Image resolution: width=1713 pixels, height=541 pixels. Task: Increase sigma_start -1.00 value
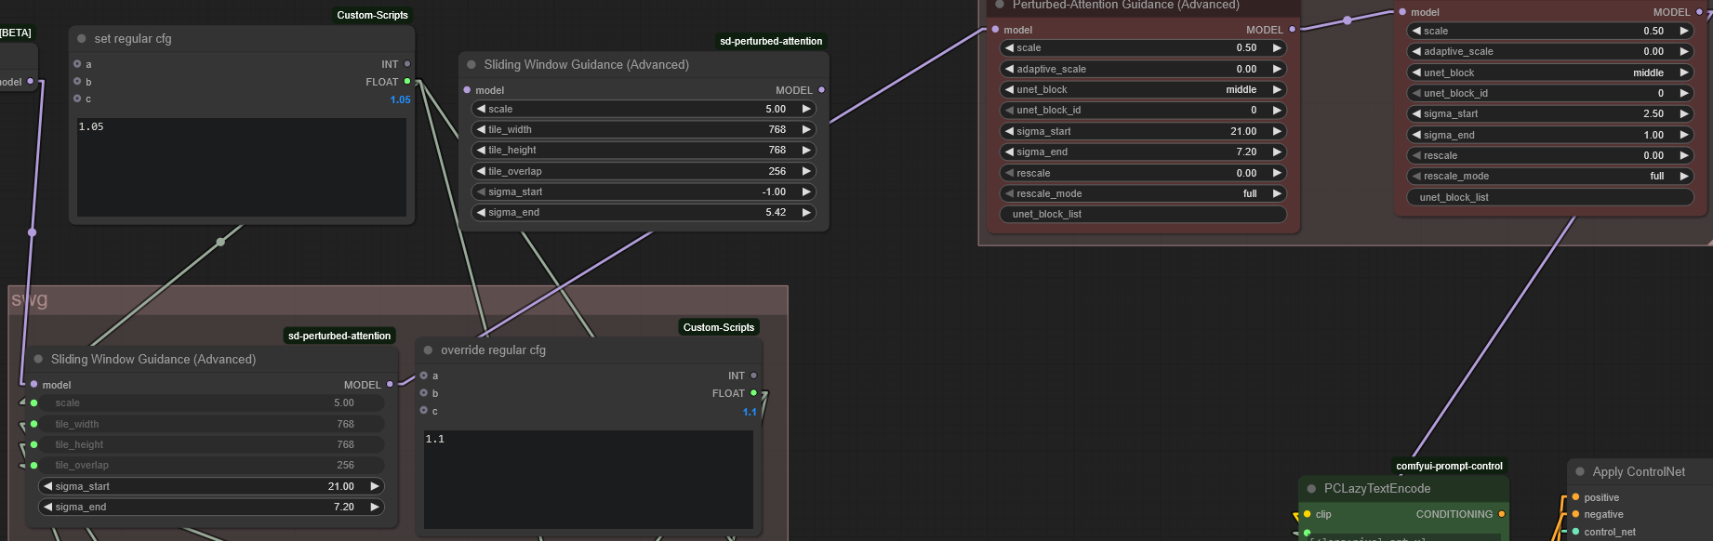pos(806,191)
